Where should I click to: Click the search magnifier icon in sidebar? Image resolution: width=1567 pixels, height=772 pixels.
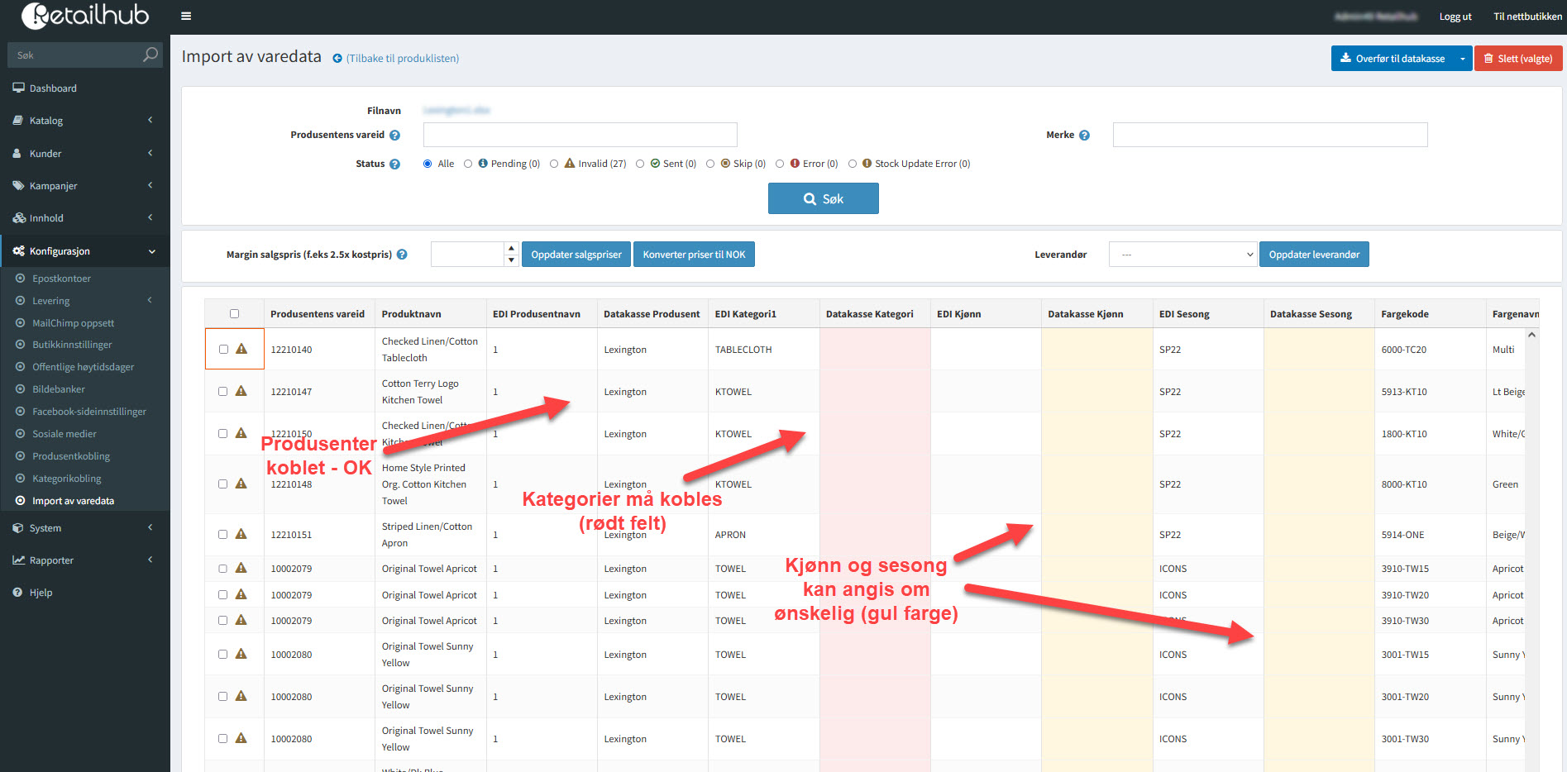coord(150,55)
